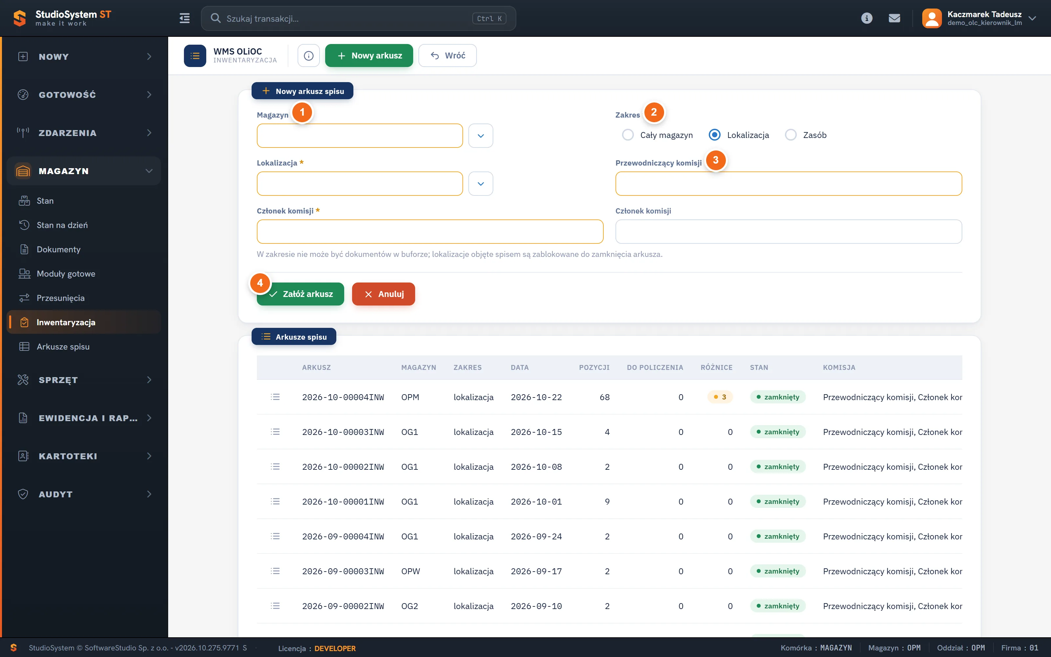The height and width of the screenshot is (657, 1051).
Task: Click the circled info button beside Nowy arkusz
Action: pos(308,56)
